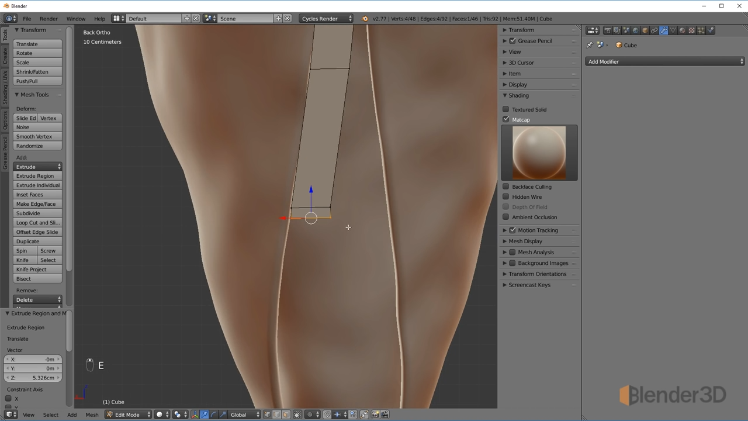Enable the rotate manipulator icon

click(214, 415)
